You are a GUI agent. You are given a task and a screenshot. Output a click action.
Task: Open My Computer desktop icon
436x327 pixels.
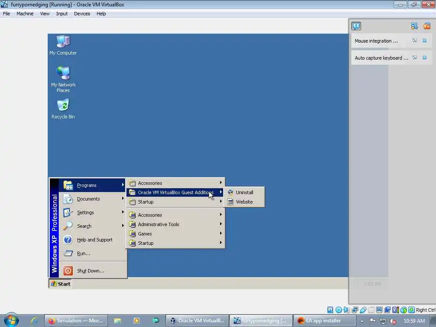coord(63,45)
